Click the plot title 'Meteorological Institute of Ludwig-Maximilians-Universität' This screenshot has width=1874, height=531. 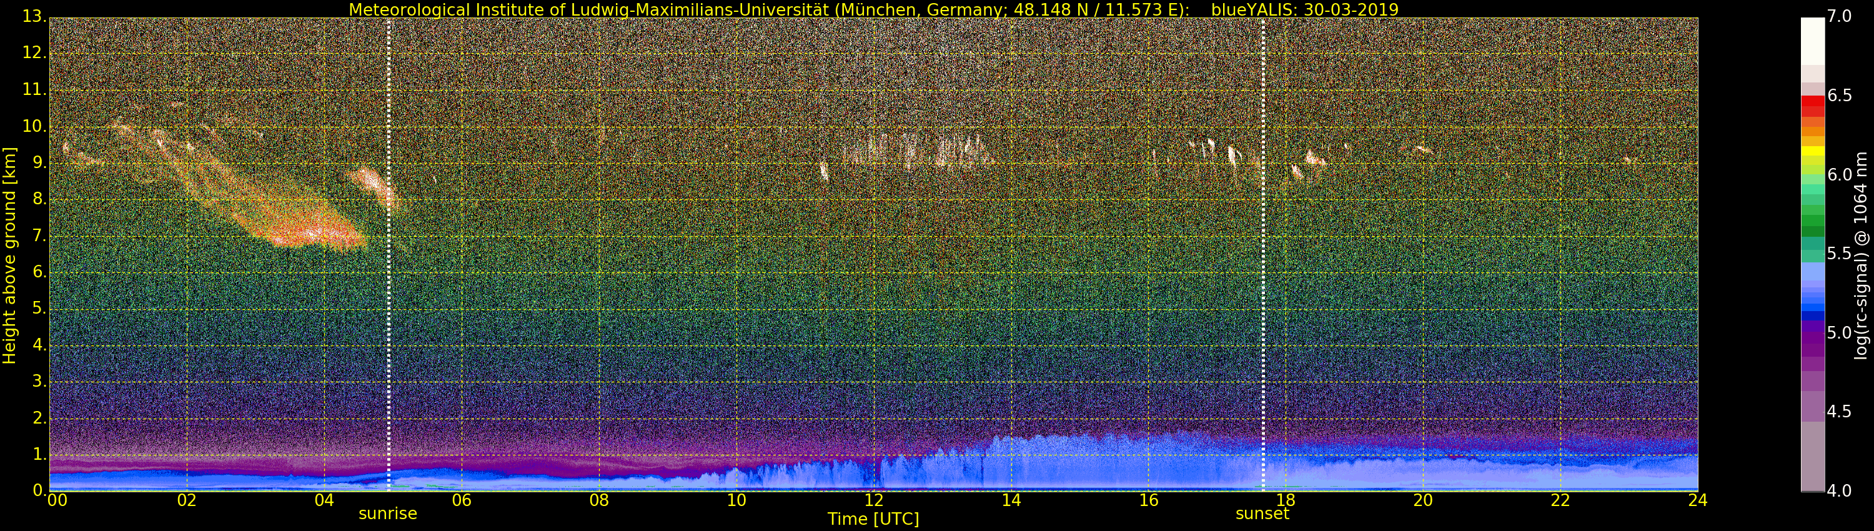(x=589, y=9)
